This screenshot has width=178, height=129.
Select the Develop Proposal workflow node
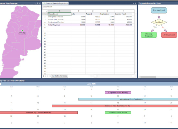[x=149, y=35]
